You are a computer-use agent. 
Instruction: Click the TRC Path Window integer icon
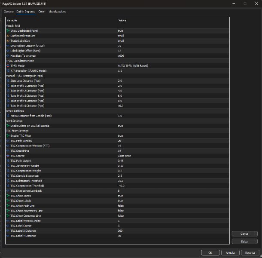(8, 141)
